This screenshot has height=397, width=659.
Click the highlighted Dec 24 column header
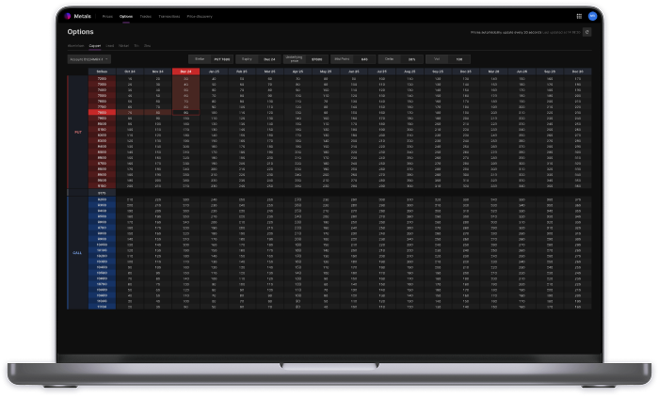click(x=185, y=71)
